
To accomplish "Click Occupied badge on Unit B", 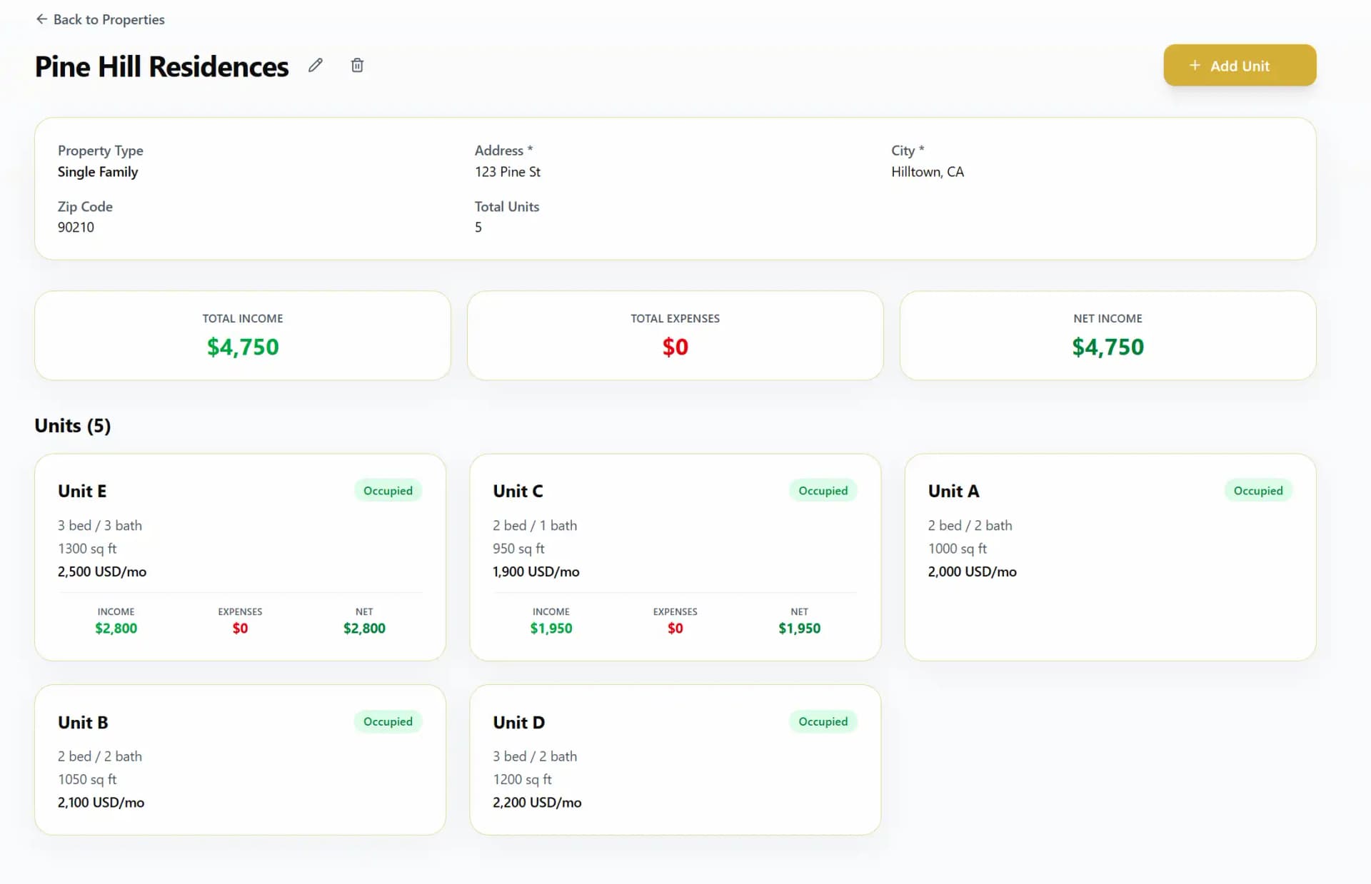I will 388,721.
